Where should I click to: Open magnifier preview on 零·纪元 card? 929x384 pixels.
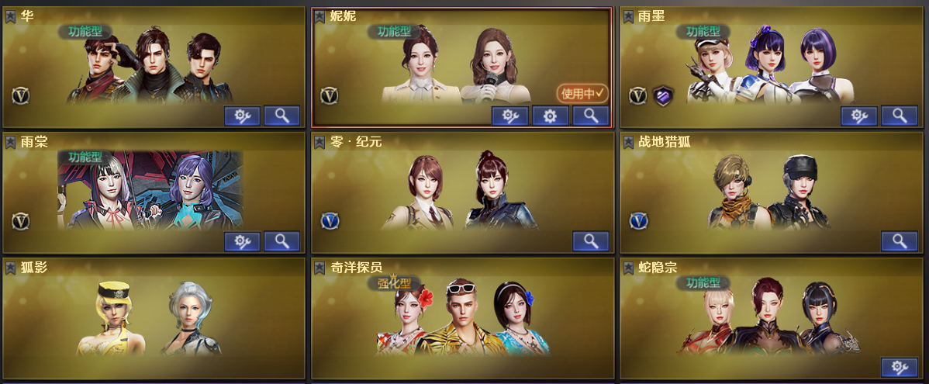coord(591,241)
